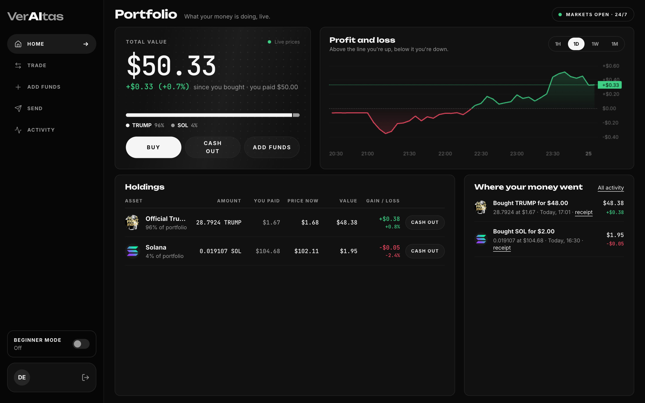Click the TRUMP coin icon in Holdings
Image resolution: width=645 pixels, height=403 pixels.
pos(132,222)
